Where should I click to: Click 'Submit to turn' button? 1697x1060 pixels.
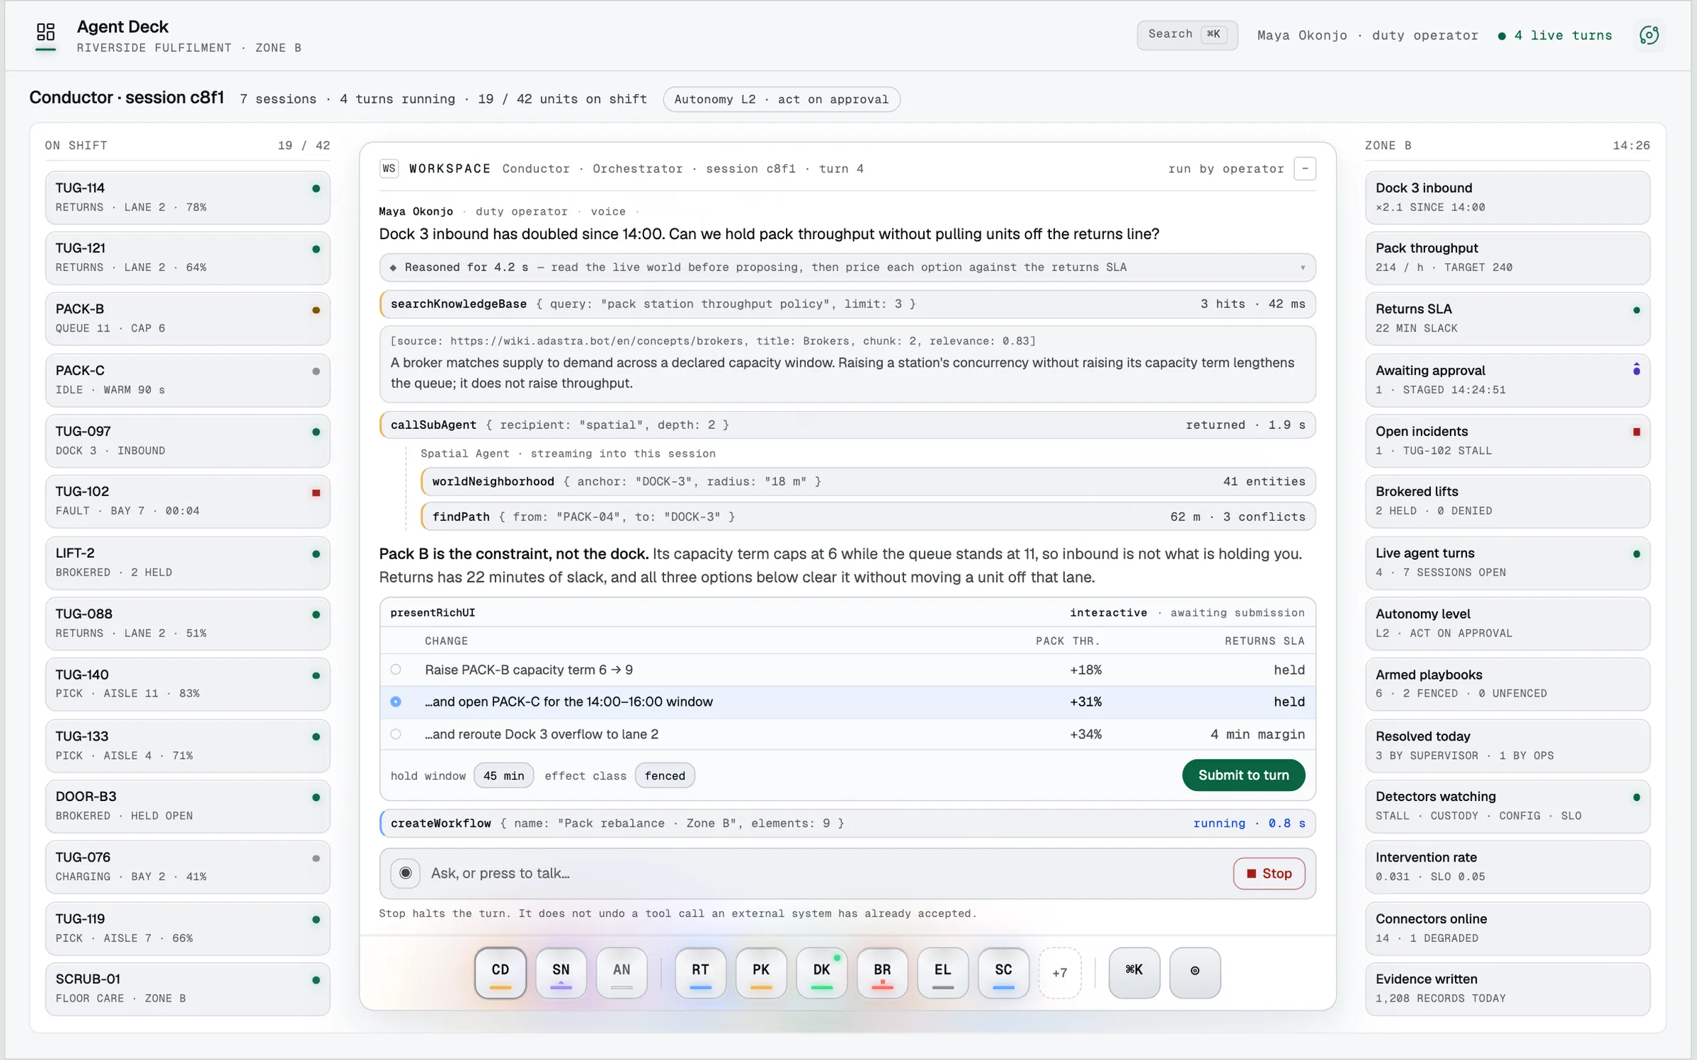[x=1243, y=775]
